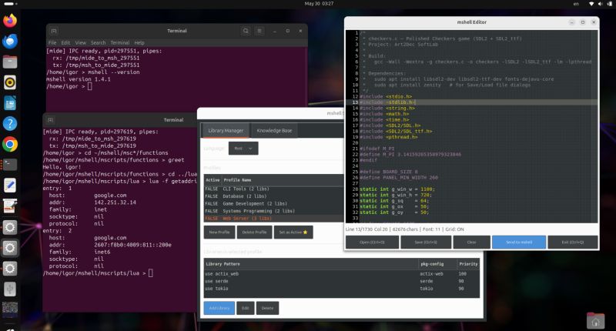
Task: Click the search icon in Terminal header
Action: (246, 31)
